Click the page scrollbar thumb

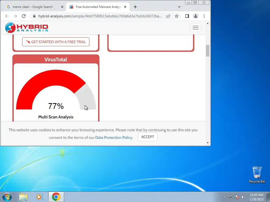coord(208,51)
